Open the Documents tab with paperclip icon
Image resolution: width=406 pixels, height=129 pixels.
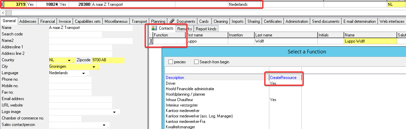[182, 21]
